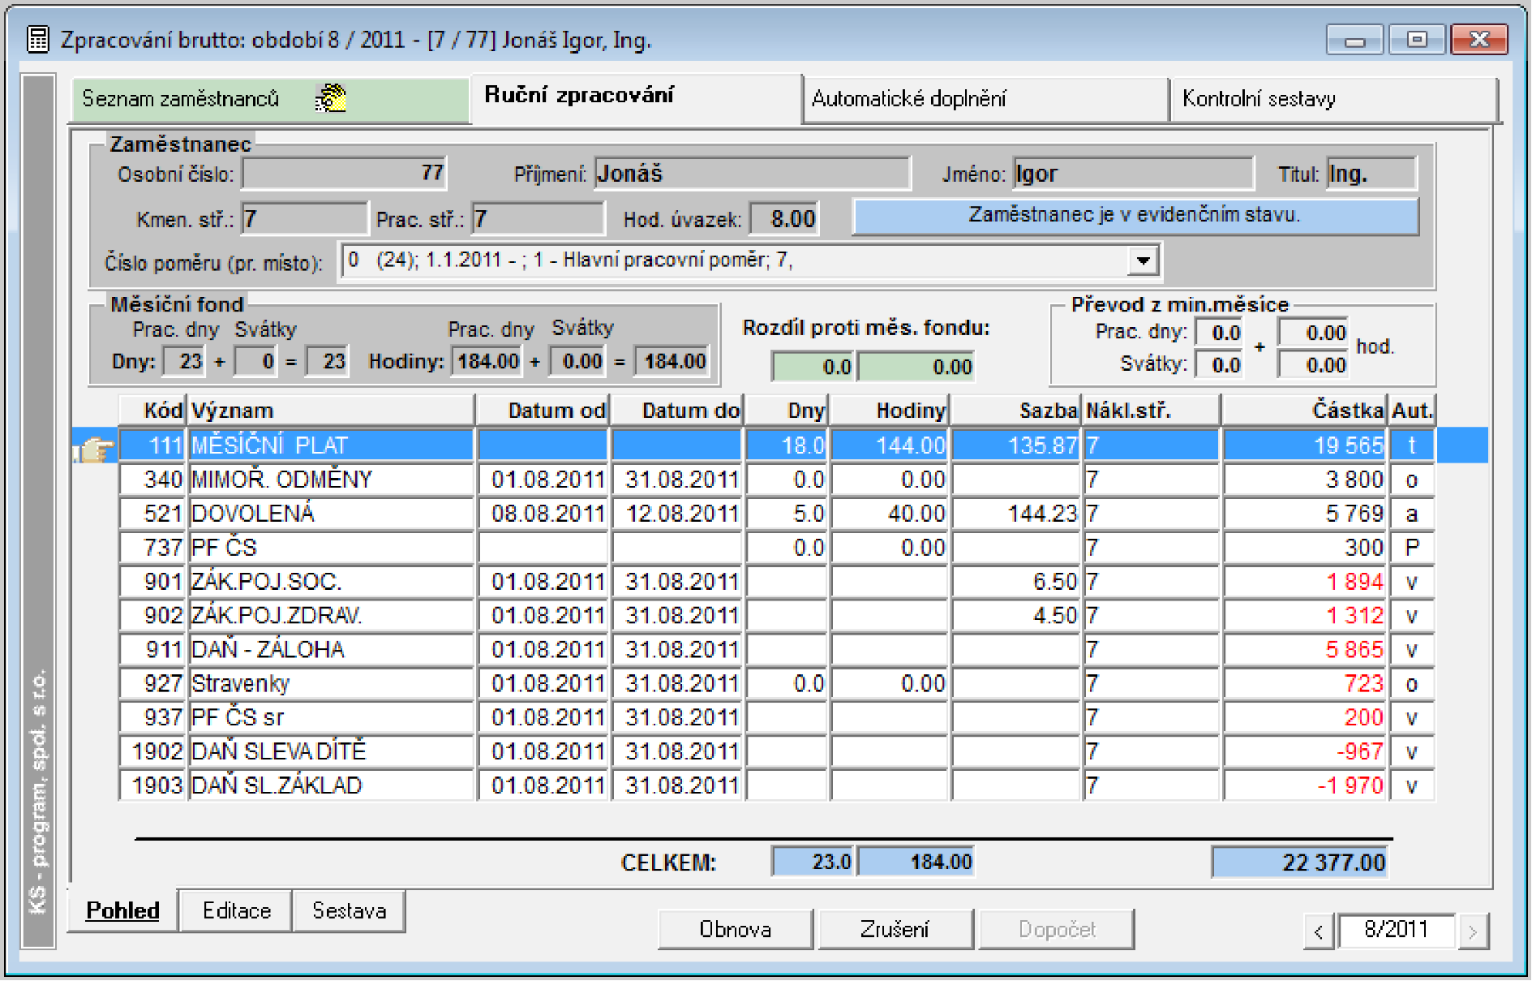
Task: Open the Automatické doplnění tab
Action: click(986, 99)
